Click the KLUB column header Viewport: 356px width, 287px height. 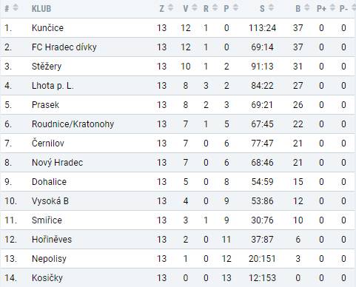[x=41, y=9]
